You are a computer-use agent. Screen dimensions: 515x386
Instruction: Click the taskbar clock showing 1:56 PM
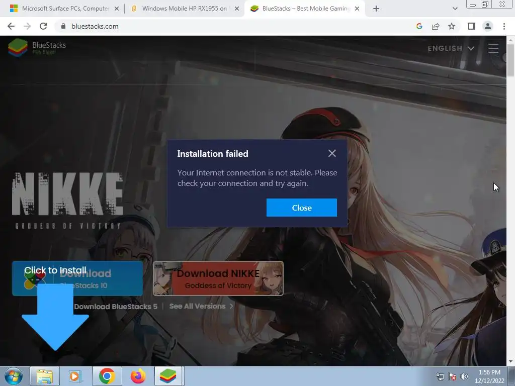(489, 376)
